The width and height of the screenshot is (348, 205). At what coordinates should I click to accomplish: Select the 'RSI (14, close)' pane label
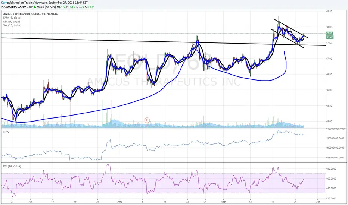(12, 166)
